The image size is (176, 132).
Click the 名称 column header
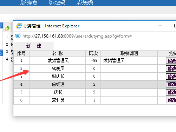click(57, 54)
